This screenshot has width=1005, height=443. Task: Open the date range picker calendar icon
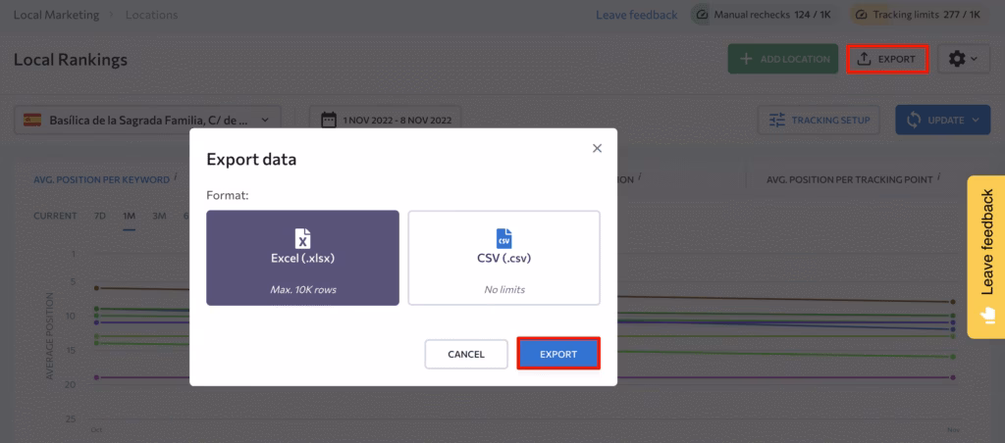pyautogui.click(x=330, y=120)
